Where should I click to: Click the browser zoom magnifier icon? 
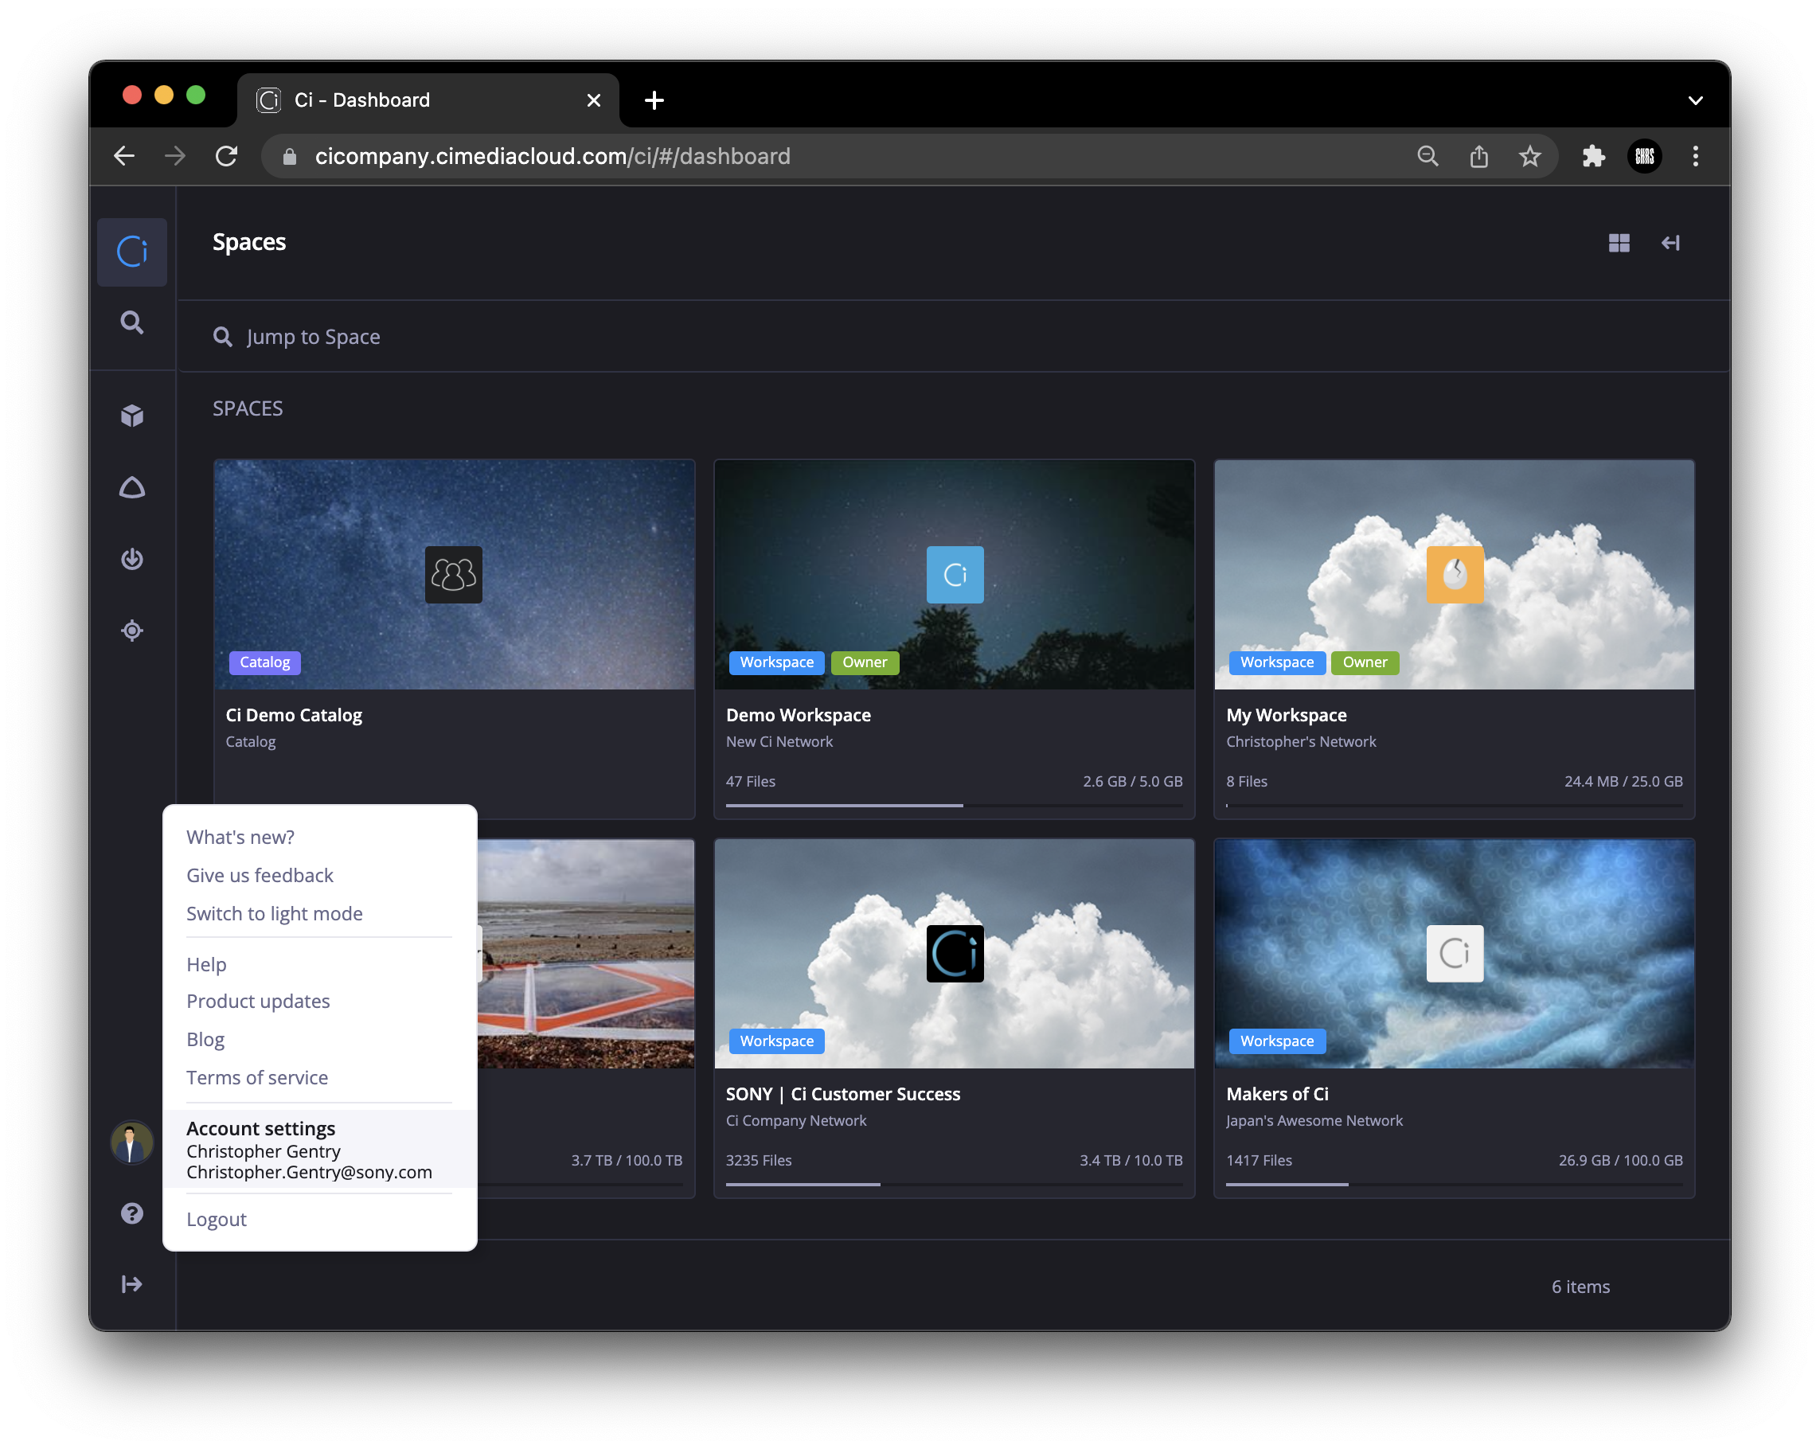(1427, 156)
